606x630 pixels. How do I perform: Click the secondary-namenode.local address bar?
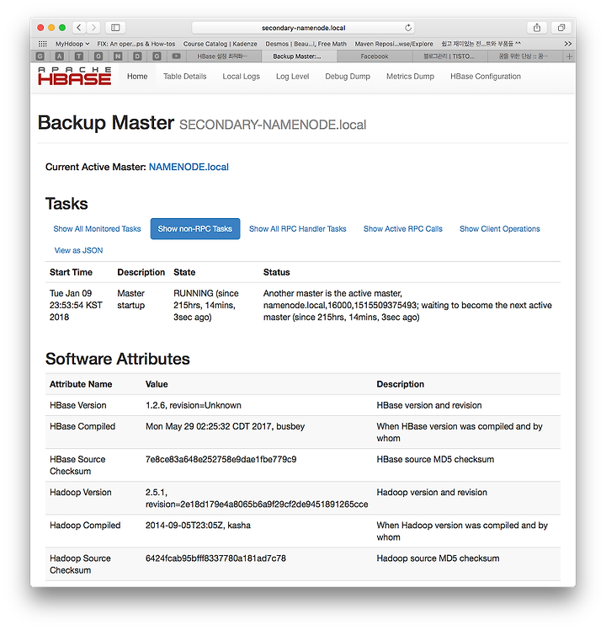[303, 28]
